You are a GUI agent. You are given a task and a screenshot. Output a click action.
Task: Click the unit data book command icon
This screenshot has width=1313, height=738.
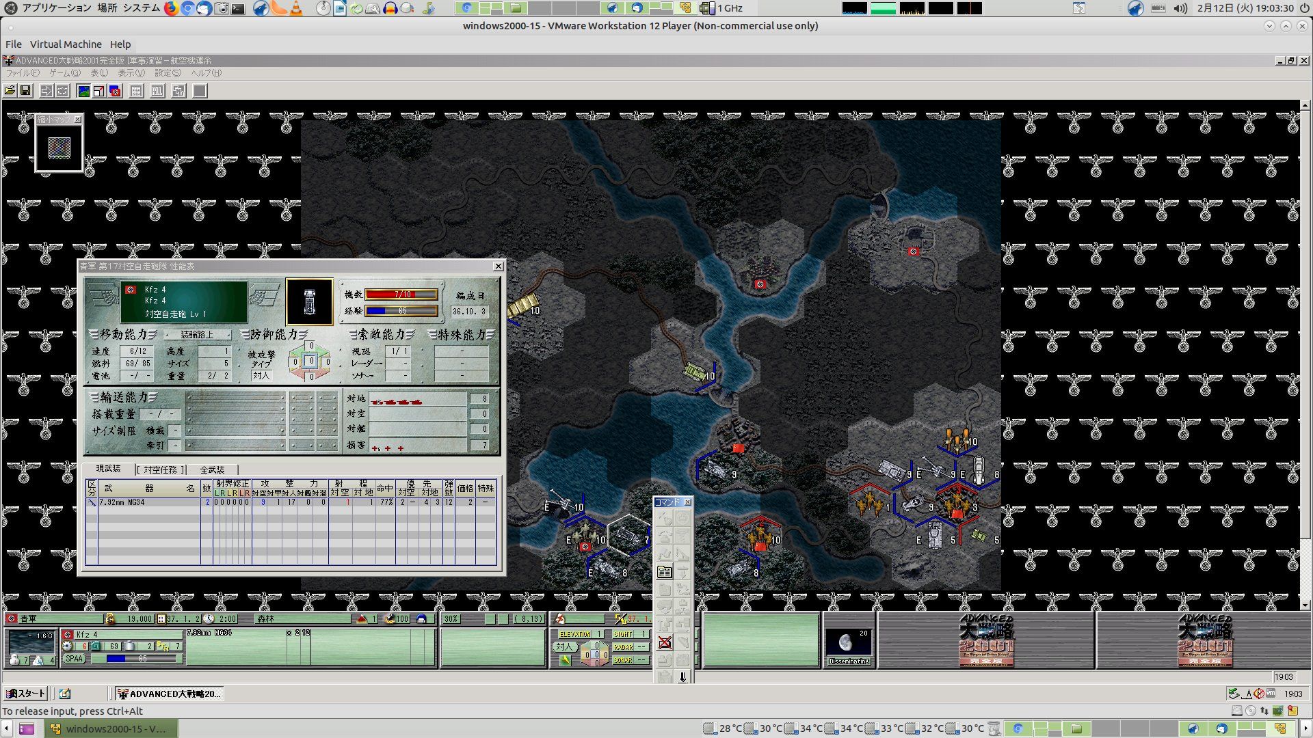tap(665, 572)
